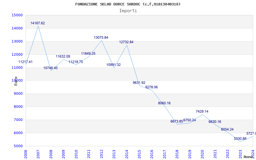Click the 2013 x-axis year label

[114, 154]
